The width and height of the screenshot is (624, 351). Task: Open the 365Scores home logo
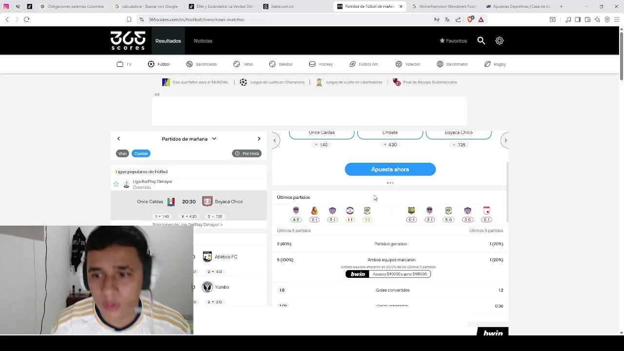128,40
